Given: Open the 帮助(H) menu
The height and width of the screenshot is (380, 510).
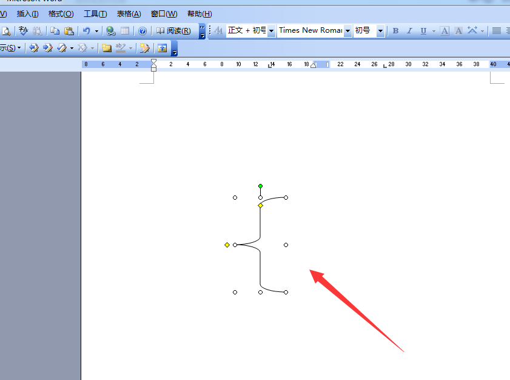Looking at the screenshot, I should point(200,14).
